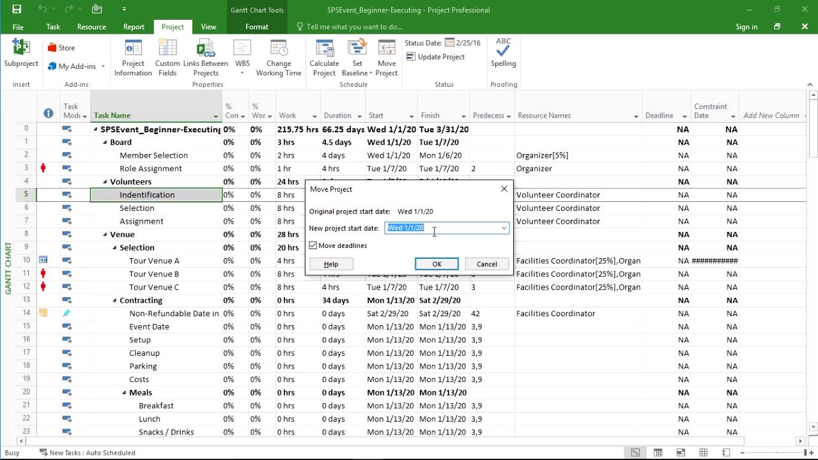Click the horizontal scrollbar right arrow
Screen dimensions: 818x460
[x=800, y=441]
